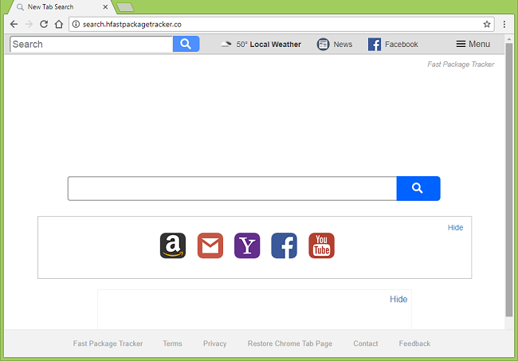Click the blue search button in center
This screenshot has height=361, width=518.
coord(418,189)
